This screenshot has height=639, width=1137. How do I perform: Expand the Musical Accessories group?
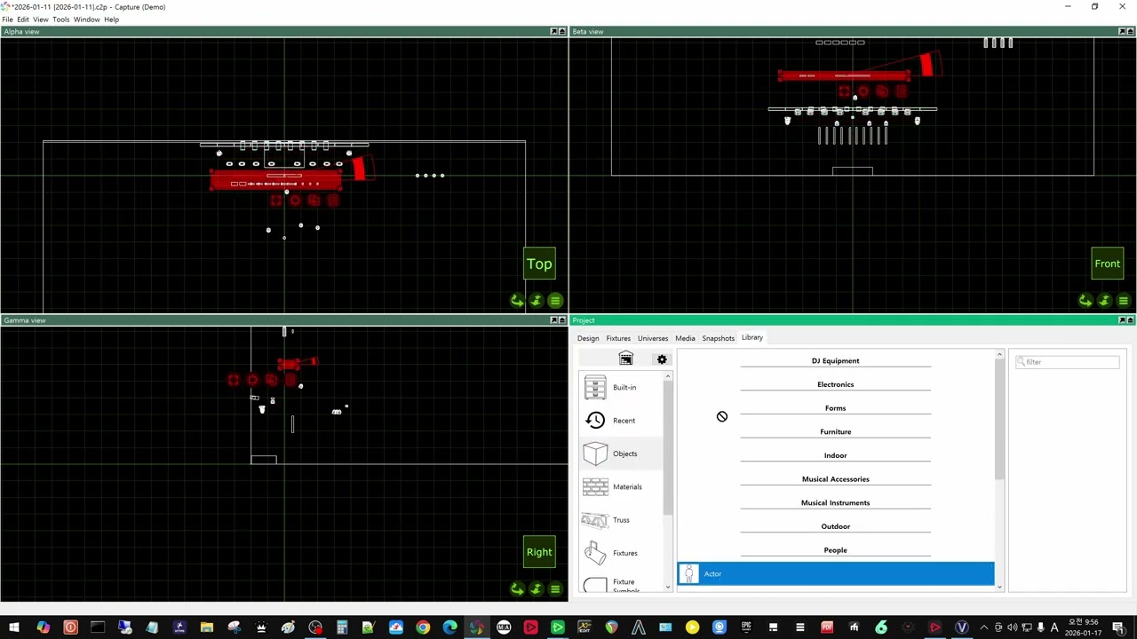[836, 479]
